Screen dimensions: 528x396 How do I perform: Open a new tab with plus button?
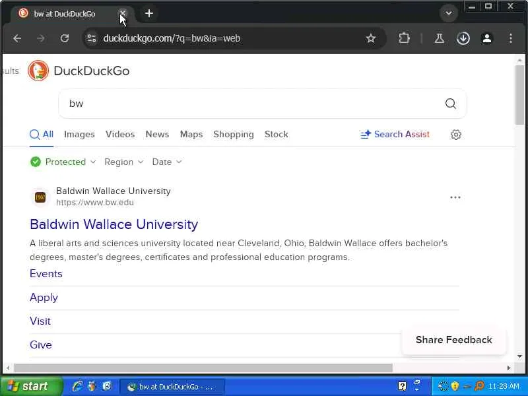click(x=149, y=13)
